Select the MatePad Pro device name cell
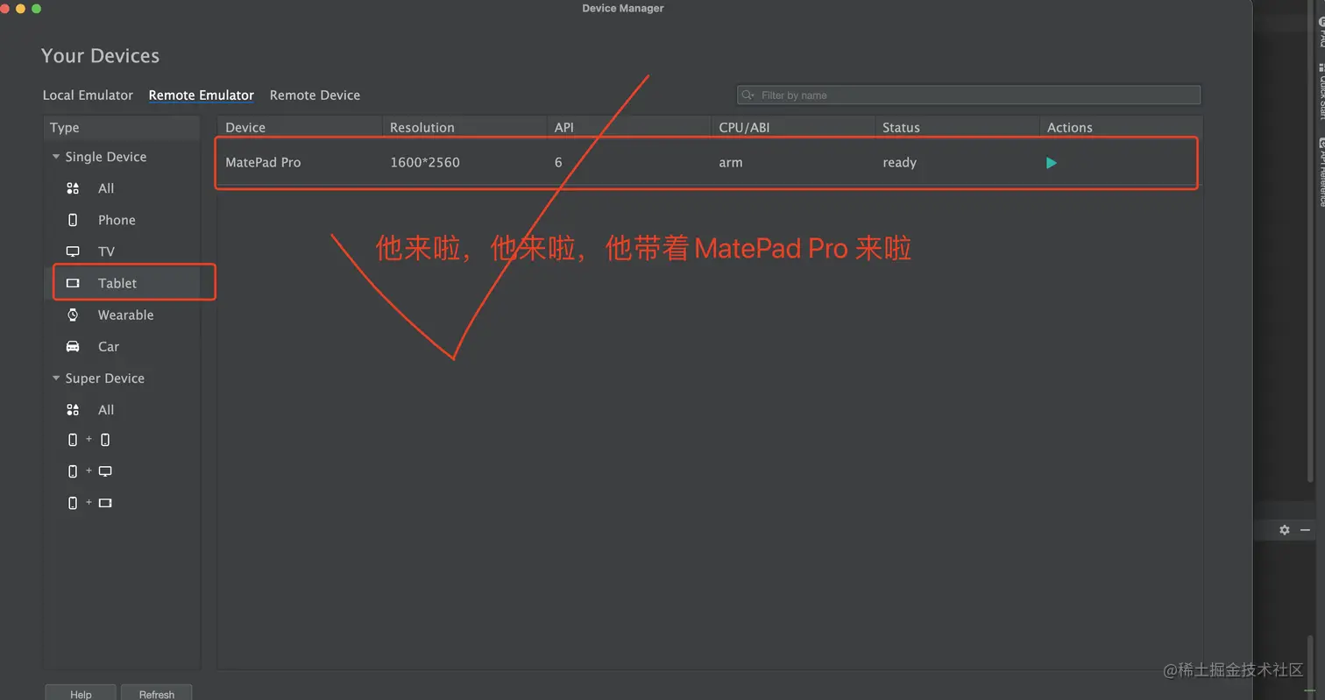The image size is (1325, 700). coord(263,162)
